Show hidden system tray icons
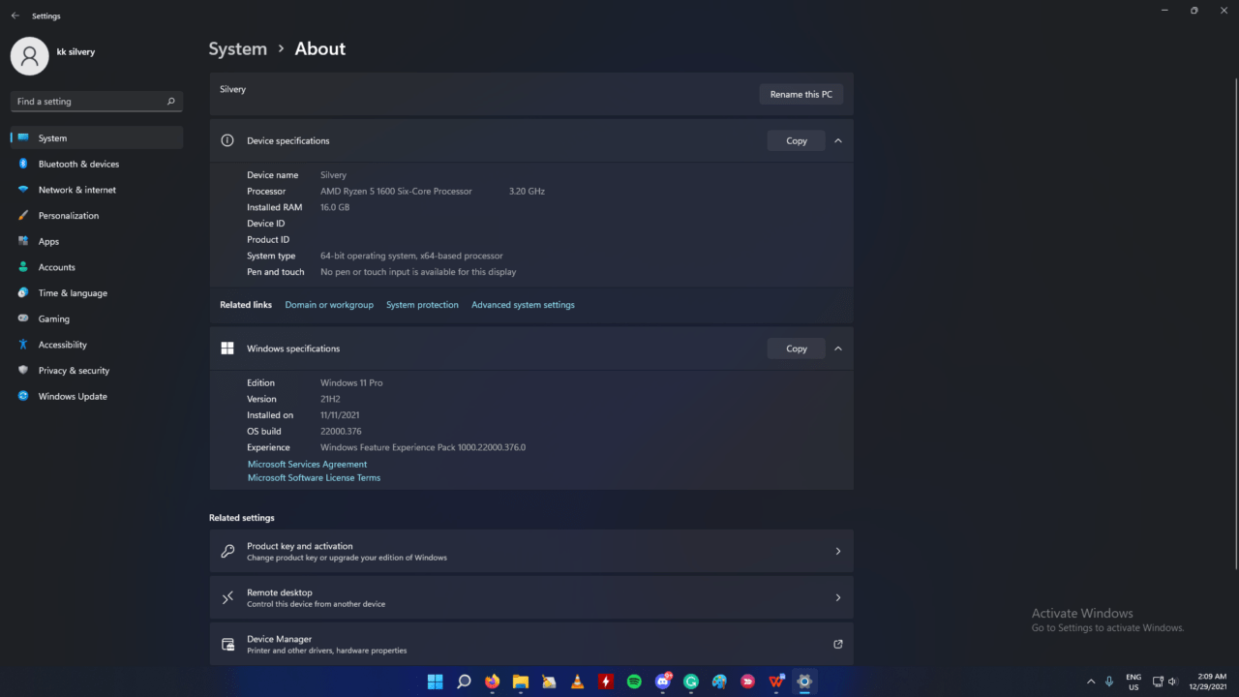The width and height of the screenshot is (1239, 697). pos(1091,682)
